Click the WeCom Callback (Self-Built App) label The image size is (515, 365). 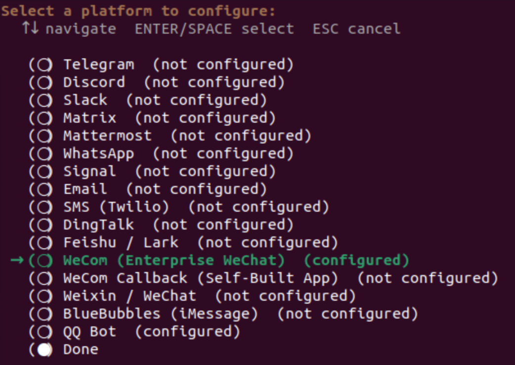click(x=200, y=278)
